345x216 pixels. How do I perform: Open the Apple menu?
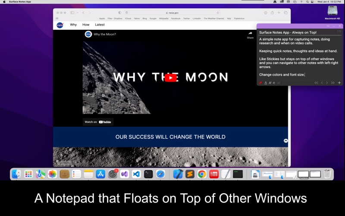click(4, 2)
